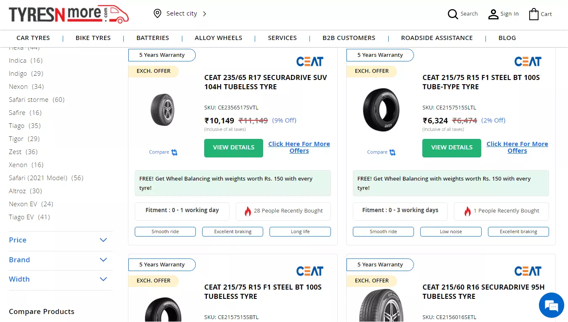
Task: View details of CEAT 235/65 R17 Securadrive
Action: [x=234, y=148]
